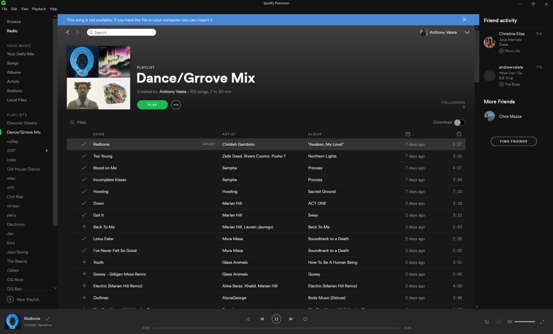Save Outlines with its plus icon
This screenshot has width=553, height=334.
pos(84,298)
